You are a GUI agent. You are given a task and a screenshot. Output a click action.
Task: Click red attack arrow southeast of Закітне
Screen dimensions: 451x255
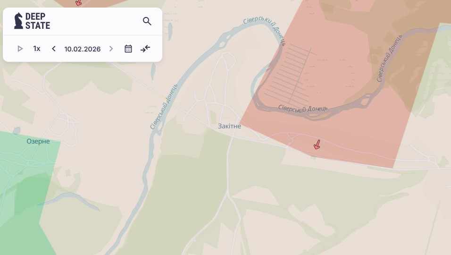point(317,145)
